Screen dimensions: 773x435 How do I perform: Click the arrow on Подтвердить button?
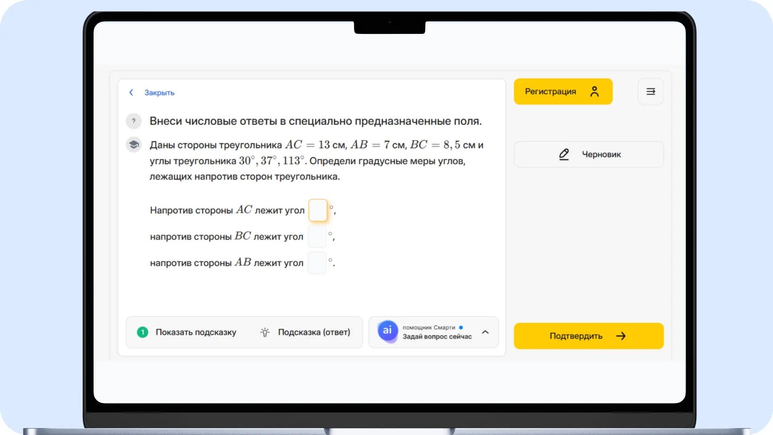point(621,336)
